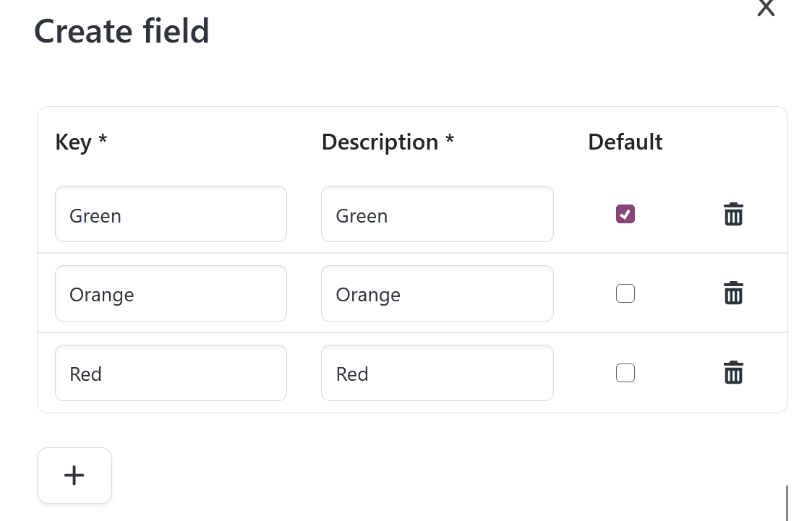
Task: Click the Key input containing Green
Action: [x=171, y=214]
